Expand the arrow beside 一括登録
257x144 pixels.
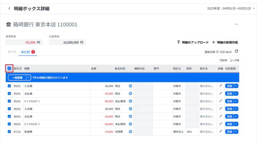29,78
